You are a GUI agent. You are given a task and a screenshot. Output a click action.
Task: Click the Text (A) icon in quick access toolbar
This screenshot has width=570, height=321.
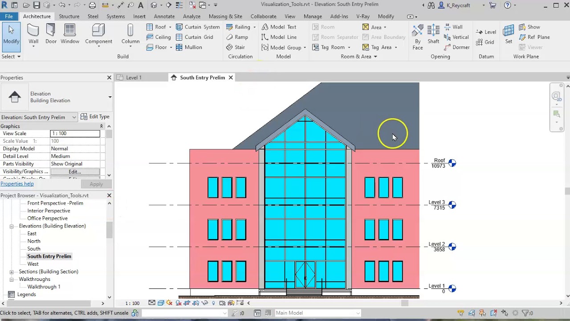click(141, 5)
